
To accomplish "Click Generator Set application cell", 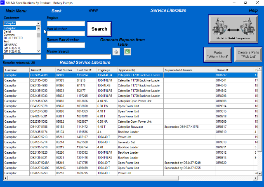I will point(140,142).
